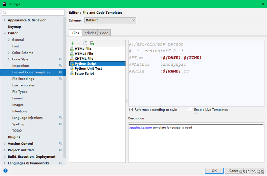
Task: Click the Python Script file icon
Action: (x=72, y=63)
